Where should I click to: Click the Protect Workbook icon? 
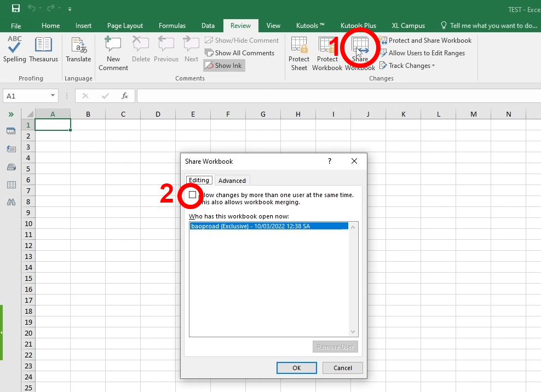(327, 52)
